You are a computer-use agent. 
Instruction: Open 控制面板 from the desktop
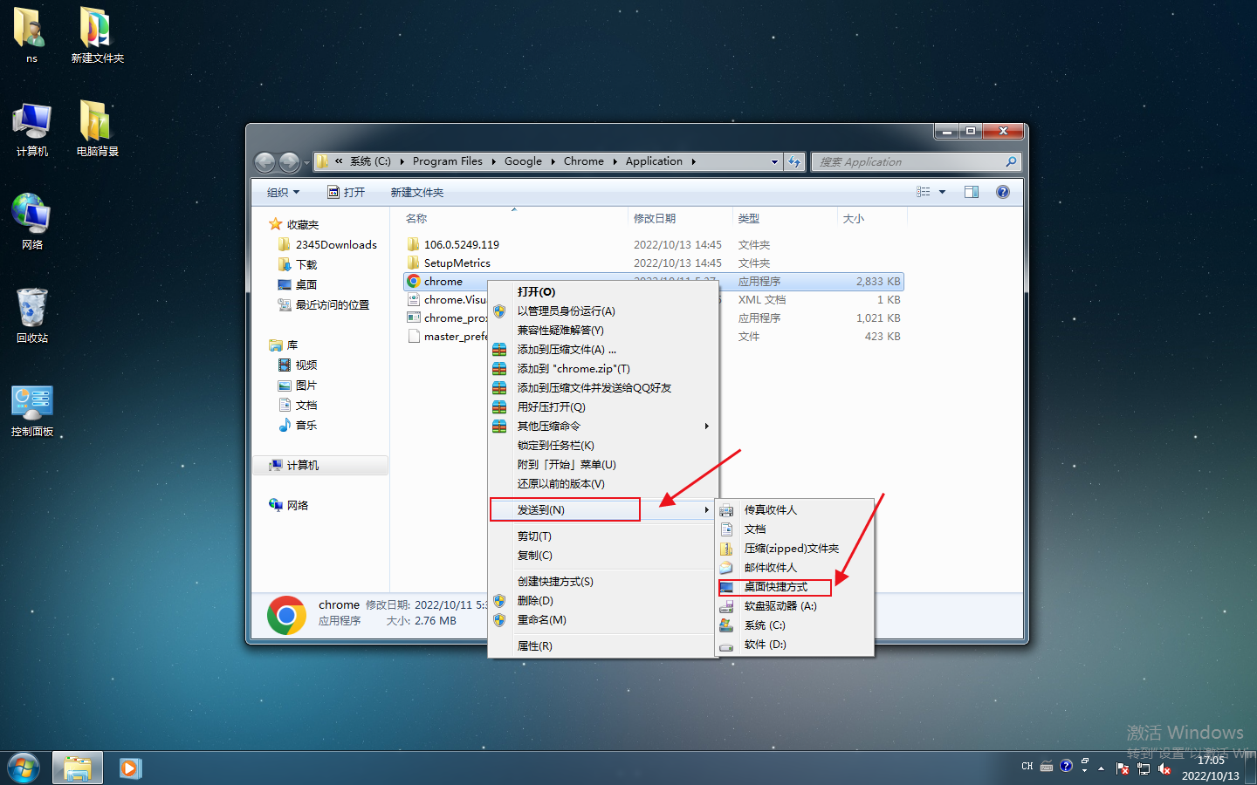click(x=31, y=401)
